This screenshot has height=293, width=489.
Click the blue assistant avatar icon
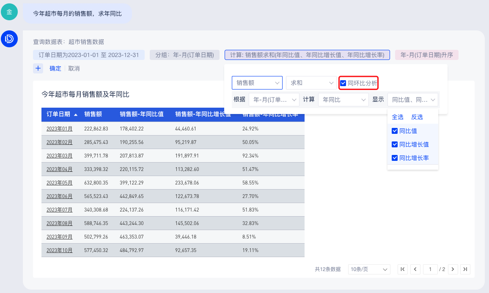[x=9, y=39]
